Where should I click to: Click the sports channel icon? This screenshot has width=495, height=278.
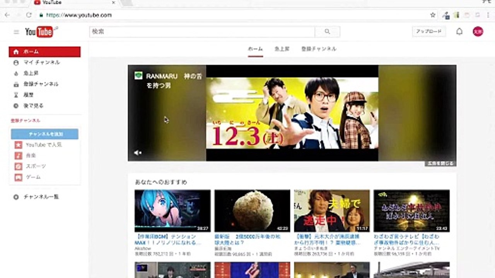tap(18, 166)
